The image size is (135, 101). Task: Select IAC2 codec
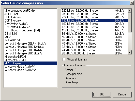(31, 37)
